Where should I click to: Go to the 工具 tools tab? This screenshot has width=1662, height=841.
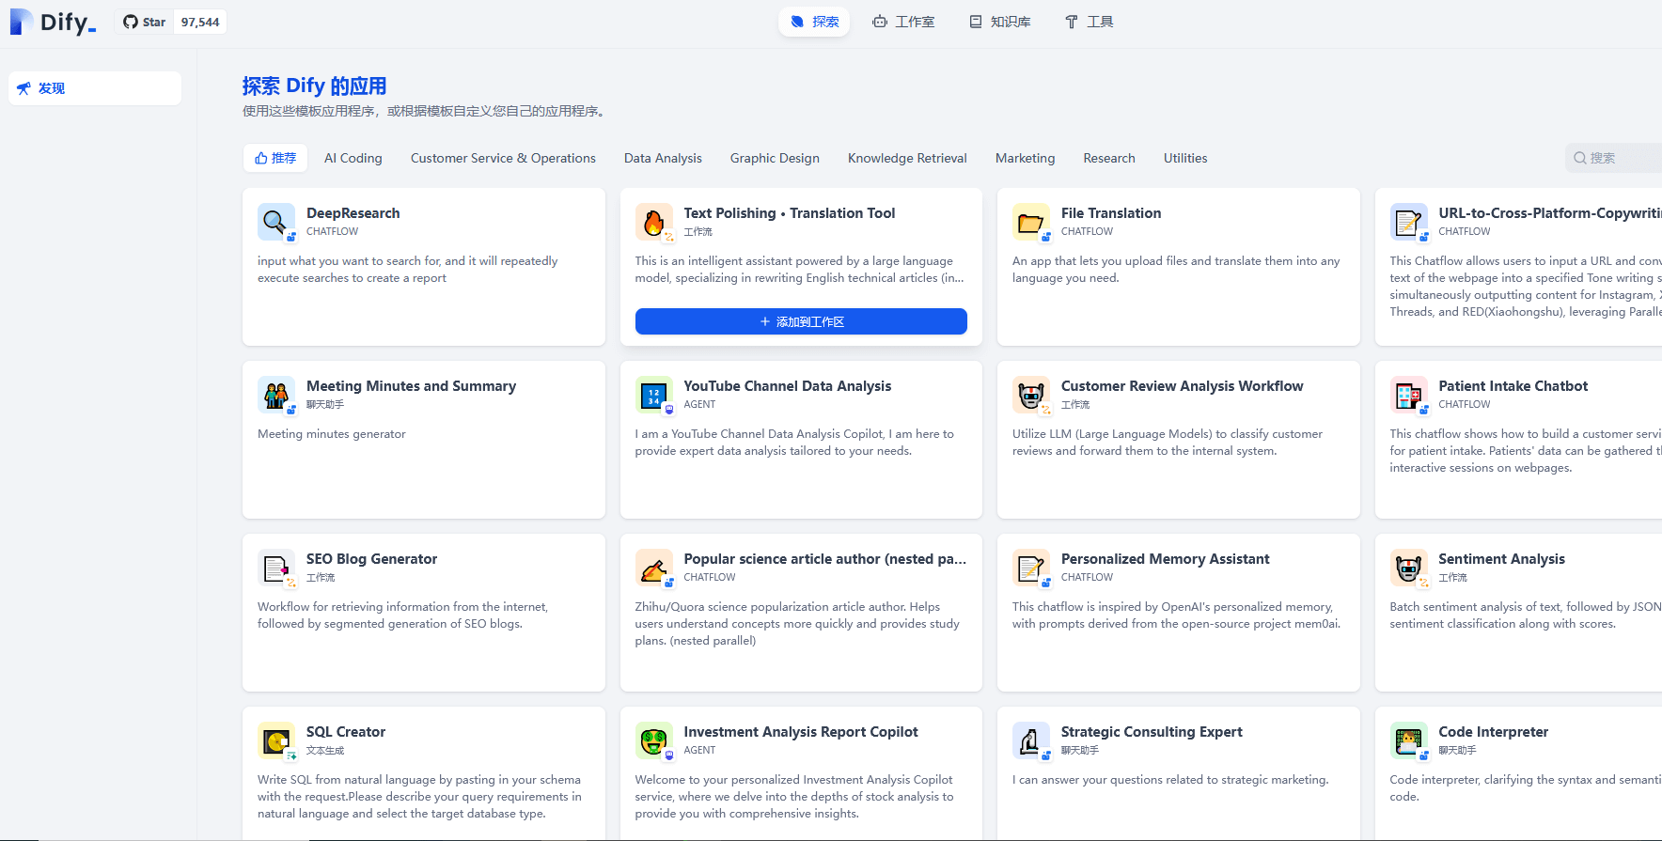coord(1089,22)
